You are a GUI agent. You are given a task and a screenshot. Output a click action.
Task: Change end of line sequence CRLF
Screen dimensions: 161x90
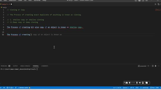[137, 87]
